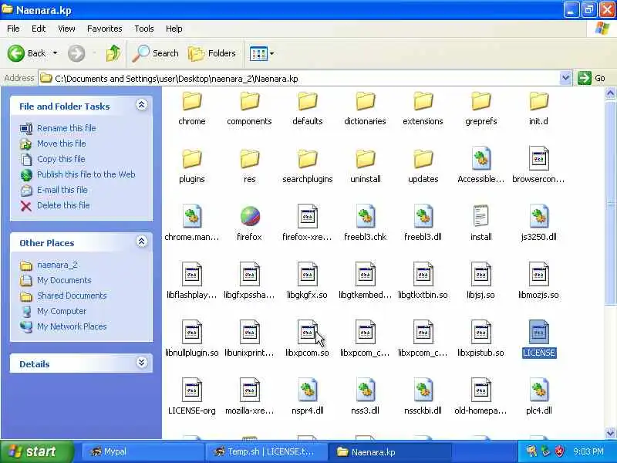Collapse the File and Folder Tasks panel
Screen dimensions: 617x463
point(142,105)
